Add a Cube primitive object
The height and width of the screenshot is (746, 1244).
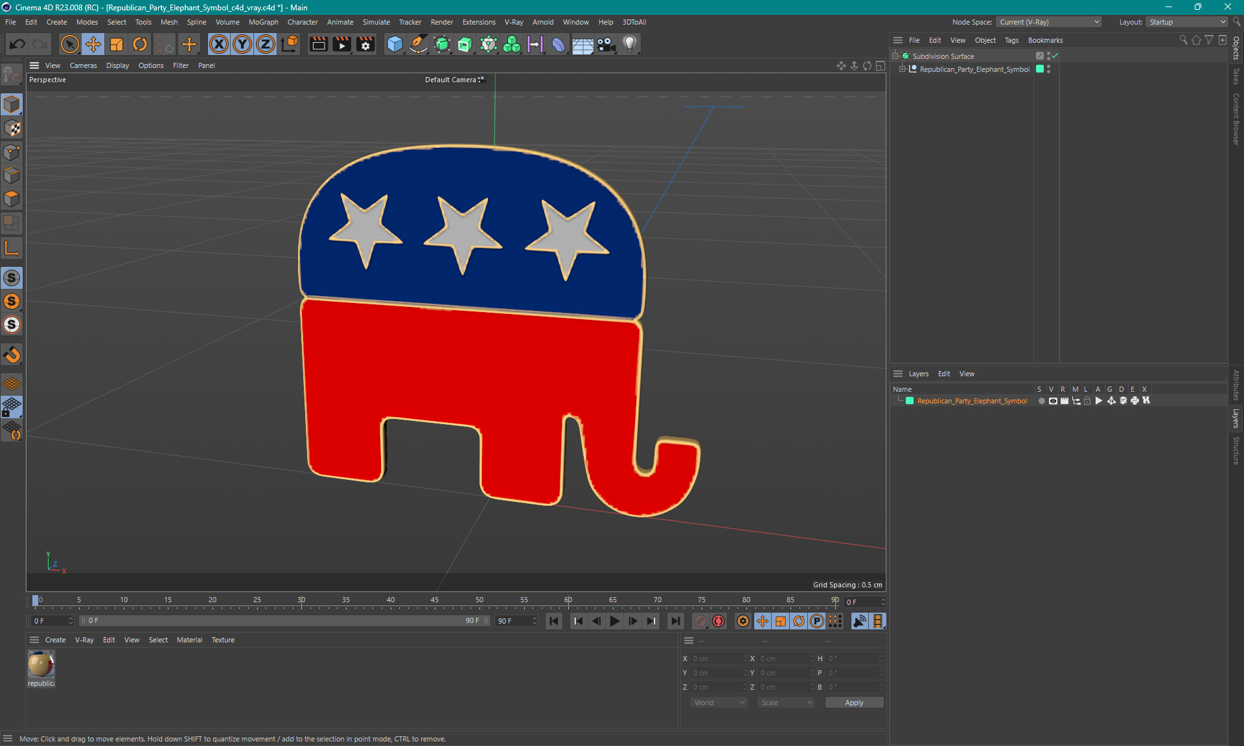pyautogui.click(x=395, y=44)
